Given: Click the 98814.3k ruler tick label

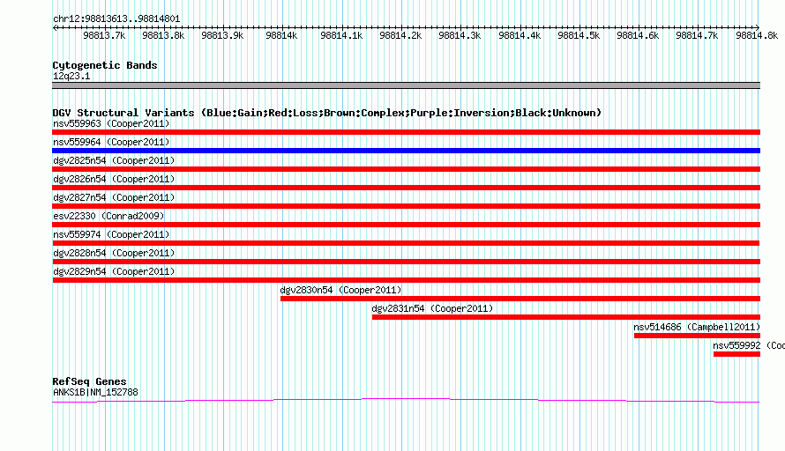Looking at the screenshot, I should pyautogui.click(x=460, y=35).
